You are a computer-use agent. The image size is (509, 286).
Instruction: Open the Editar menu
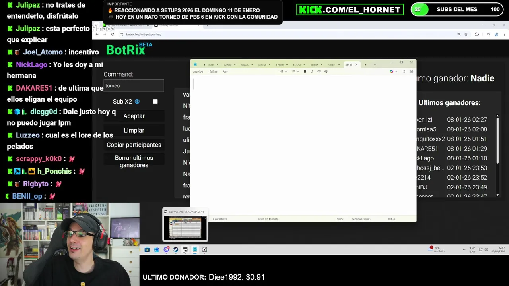coord(213,71)
